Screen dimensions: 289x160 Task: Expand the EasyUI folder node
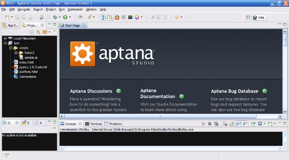coord(16,53)
